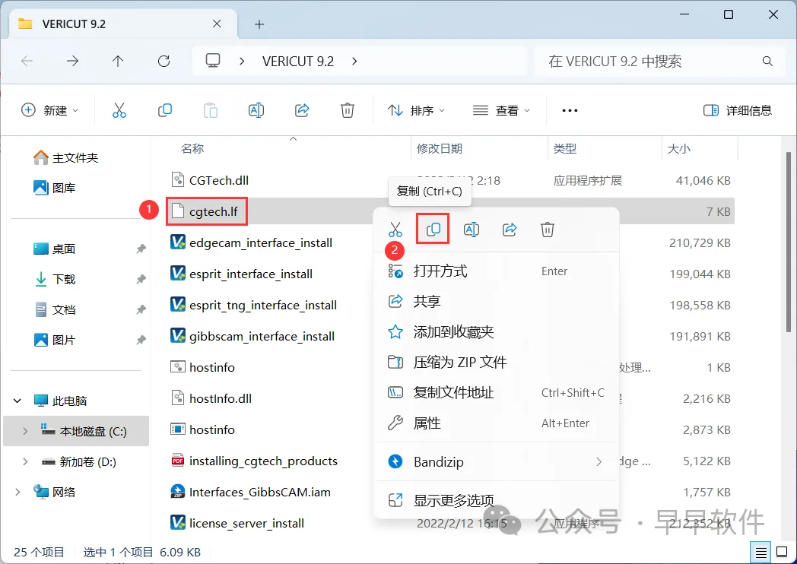Click the Cut icon in the toolbar

[x=119, y=110]
